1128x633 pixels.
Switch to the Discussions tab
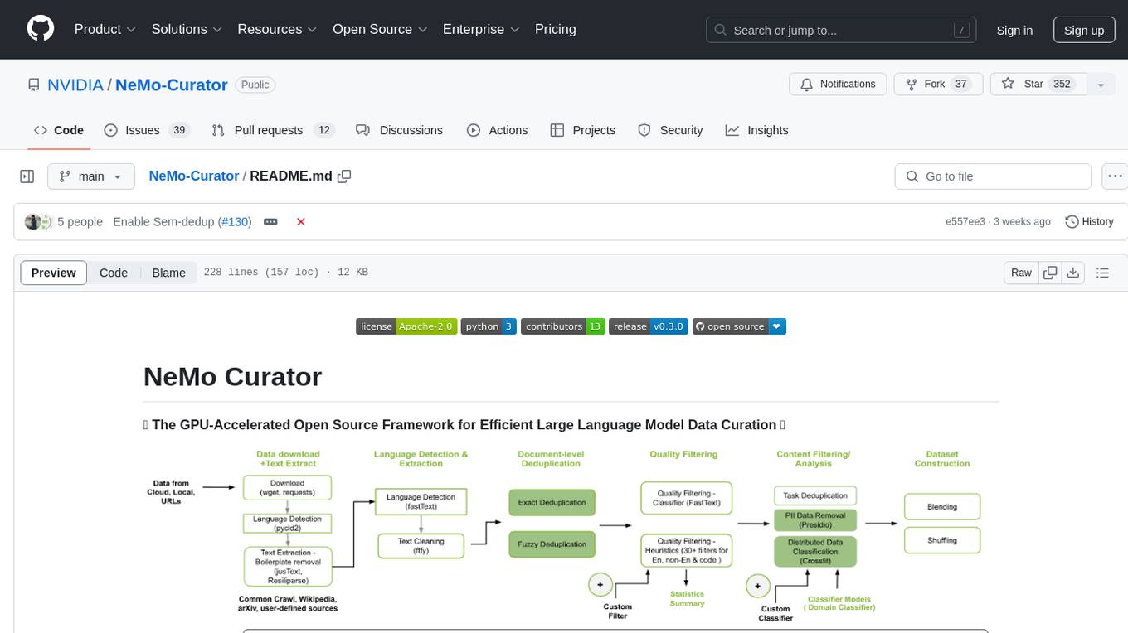coord(399,130)
